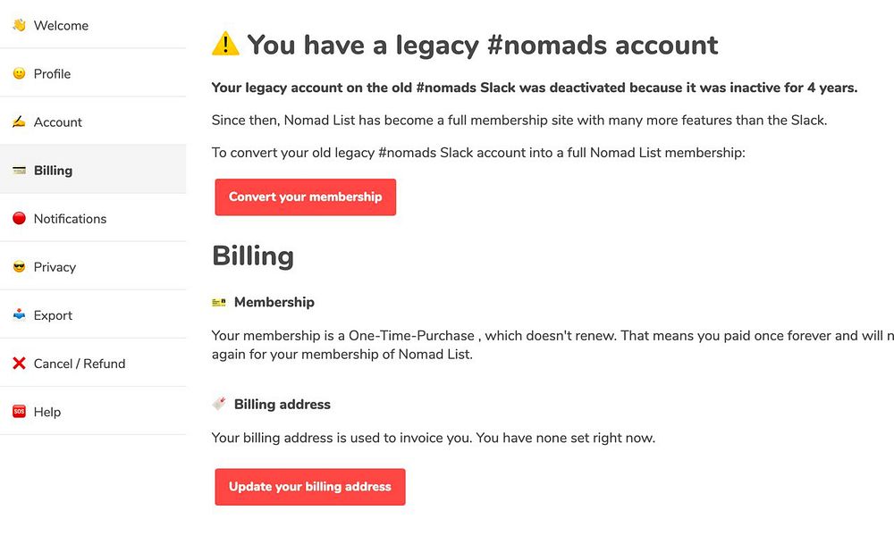The width and height of the screenshot is (894, 544).
Task: Open the Help tab
Action: click(x=47, y=412)
